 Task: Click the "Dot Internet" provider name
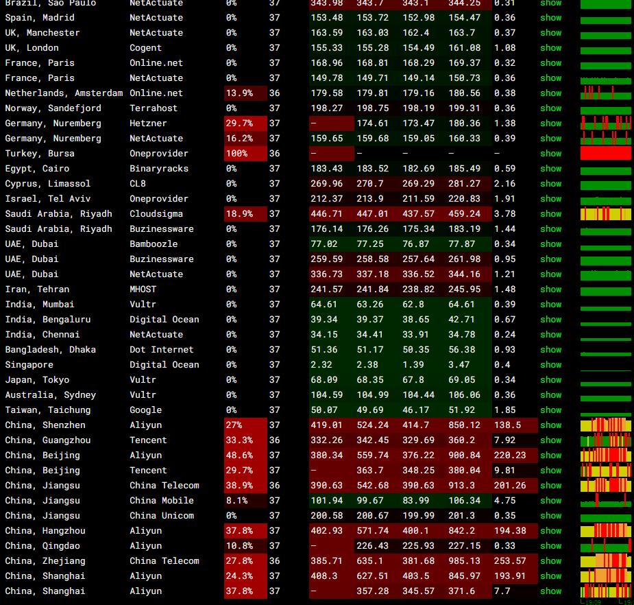[161, 350]
